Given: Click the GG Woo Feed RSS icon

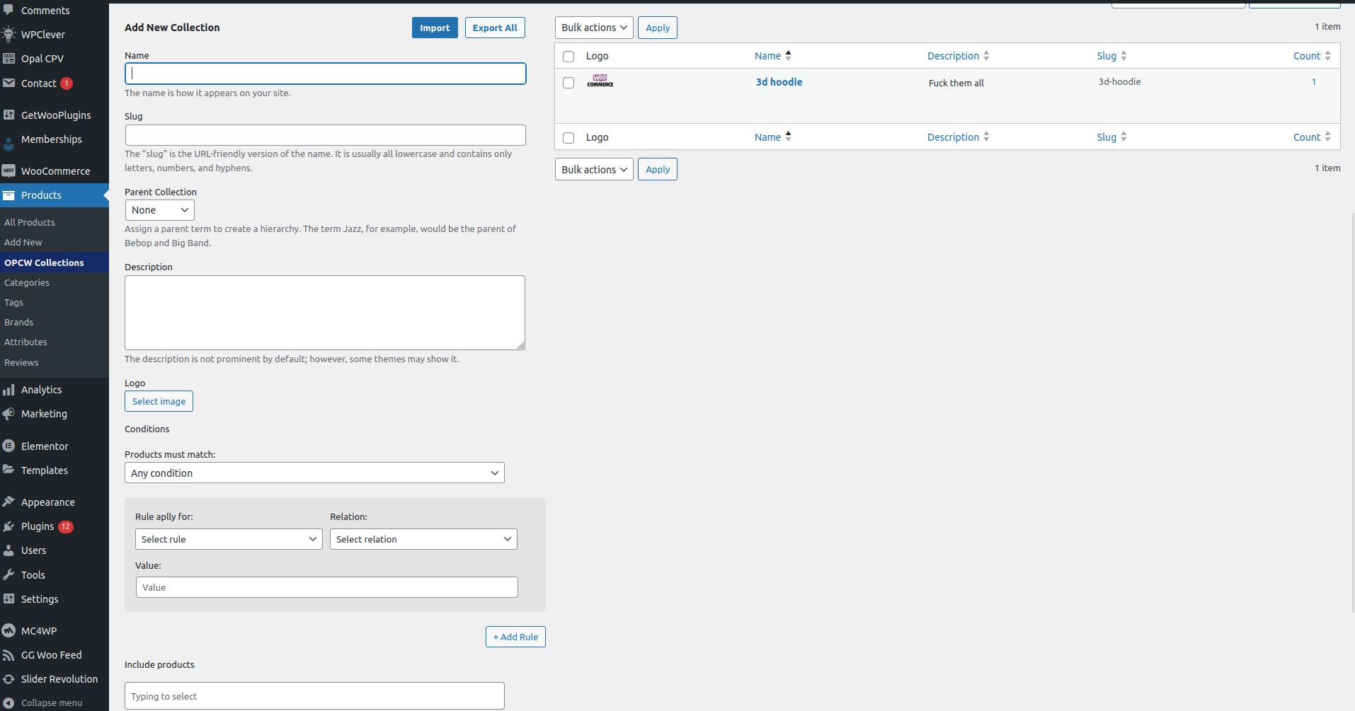Looking at the screenshot, I should [8, 655].
